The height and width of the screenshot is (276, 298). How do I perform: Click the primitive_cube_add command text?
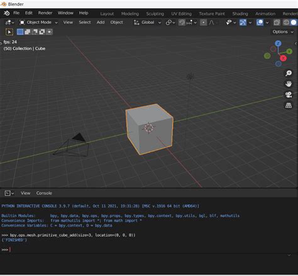(73, 235)
